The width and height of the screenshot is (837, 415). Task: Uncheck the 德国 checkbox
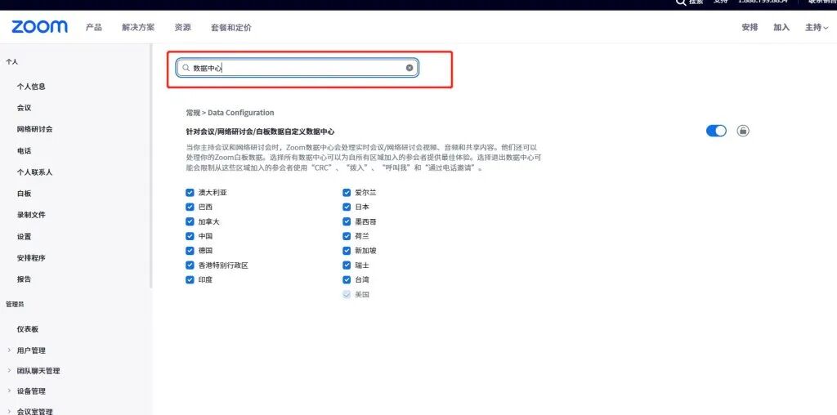pos(190,250)
